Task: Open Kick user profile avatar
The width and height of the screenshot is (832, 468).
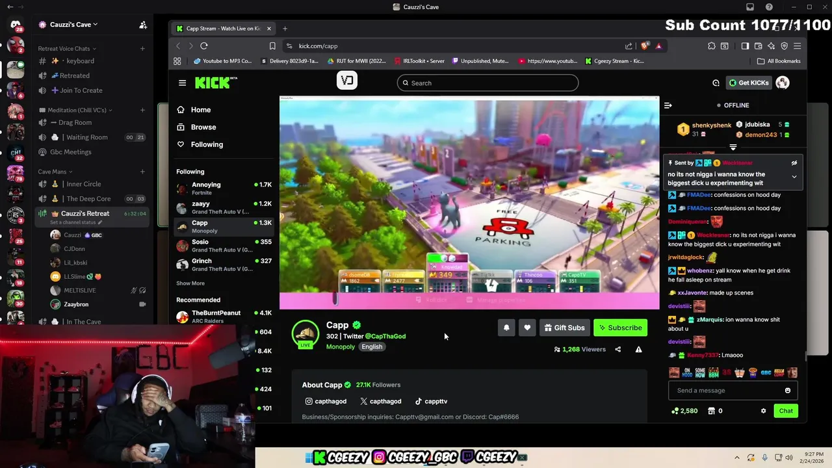Action: (x=783, y=83)
